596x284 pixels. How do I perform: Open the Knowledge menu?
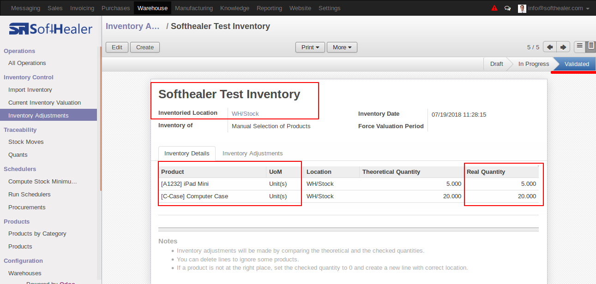click(235, 8)
